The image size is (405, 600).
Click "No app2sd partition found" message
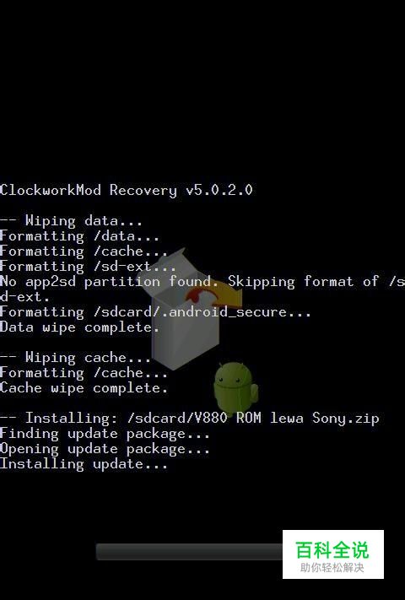pos(109,282)
